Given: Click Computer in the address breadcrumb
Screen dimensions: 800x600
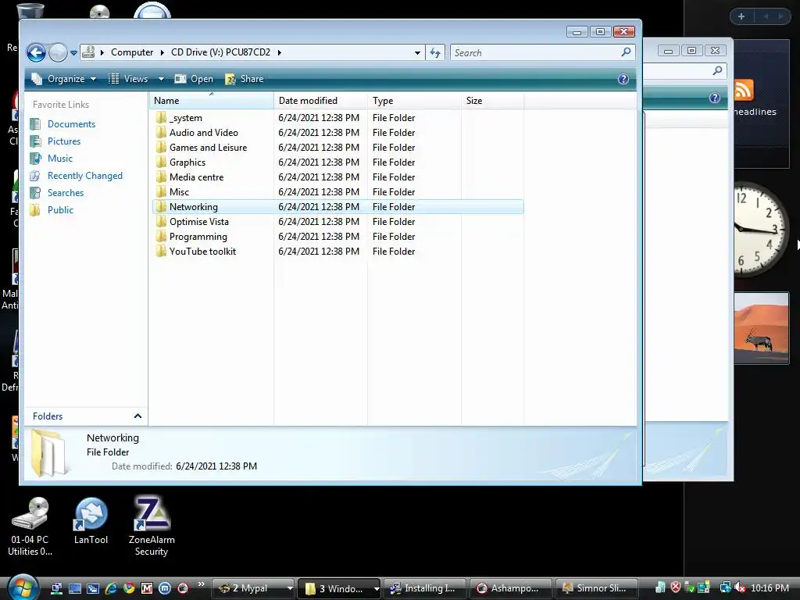Looking at the screenshot, I should (131, 52).
